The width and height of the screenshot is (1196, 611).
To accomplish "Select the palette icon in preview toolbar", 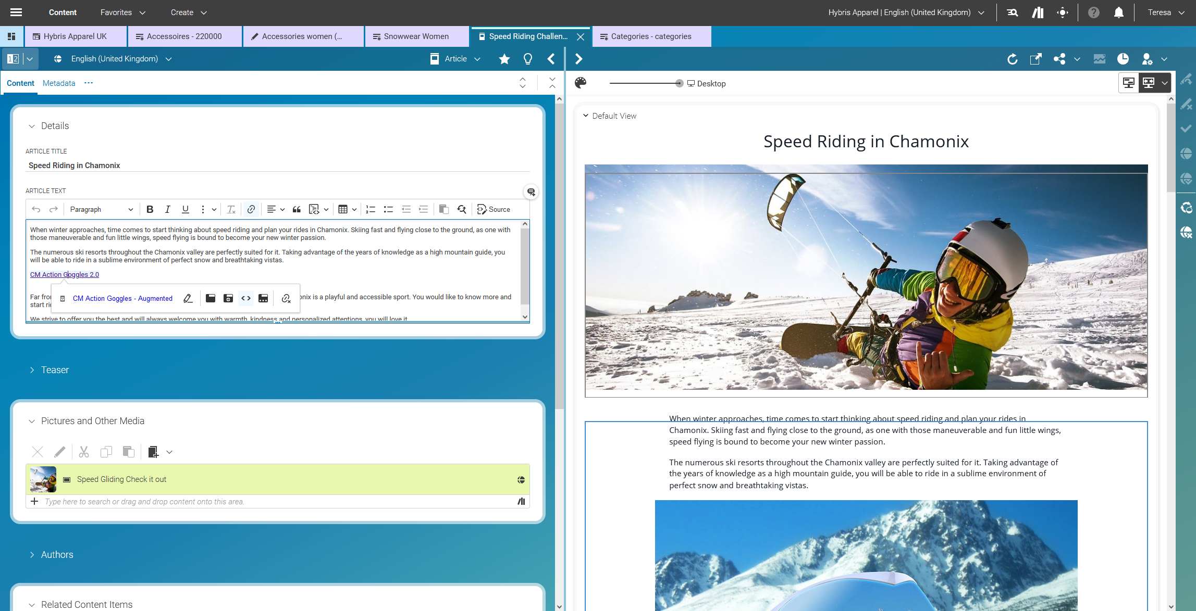I will (x=580, y=83).
